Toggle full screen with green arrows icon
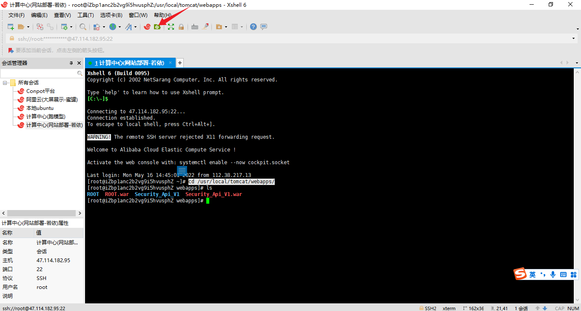The width and height of the screenshot is (581, 311). 171,27
